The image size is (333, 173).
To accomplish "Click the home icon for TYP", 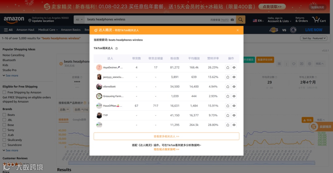I will (228, 115).
